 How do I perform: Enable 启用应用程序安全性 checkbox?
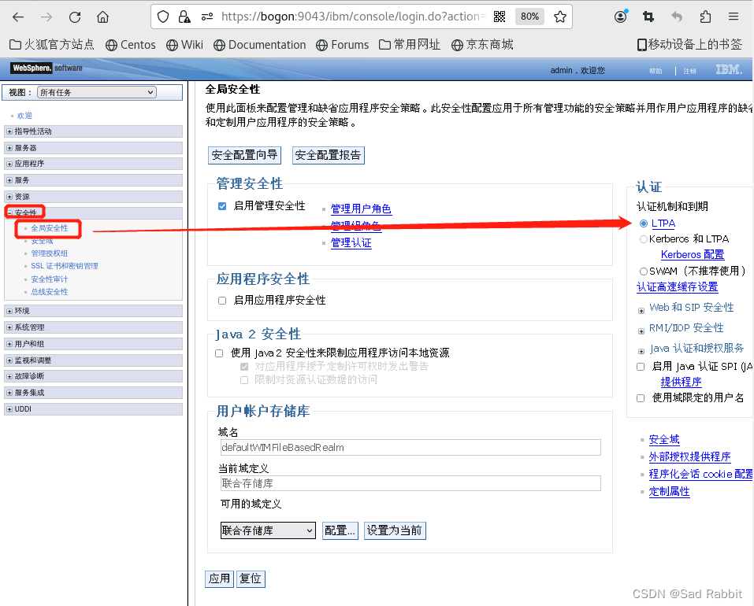(223, 299)
